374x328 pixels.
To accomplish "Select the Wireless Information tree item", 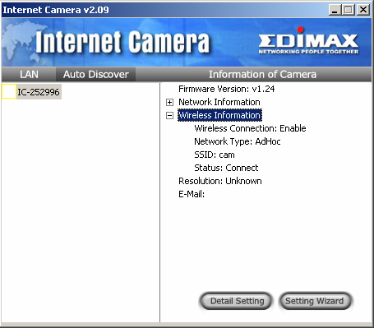I will pos(219,115).
